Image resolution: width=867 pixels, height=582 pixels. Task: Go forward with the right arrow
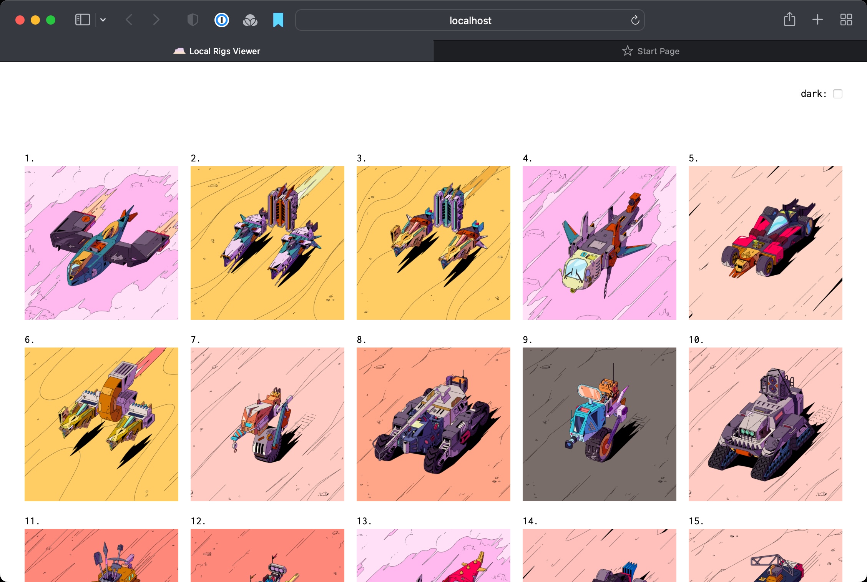click(156, 20)
